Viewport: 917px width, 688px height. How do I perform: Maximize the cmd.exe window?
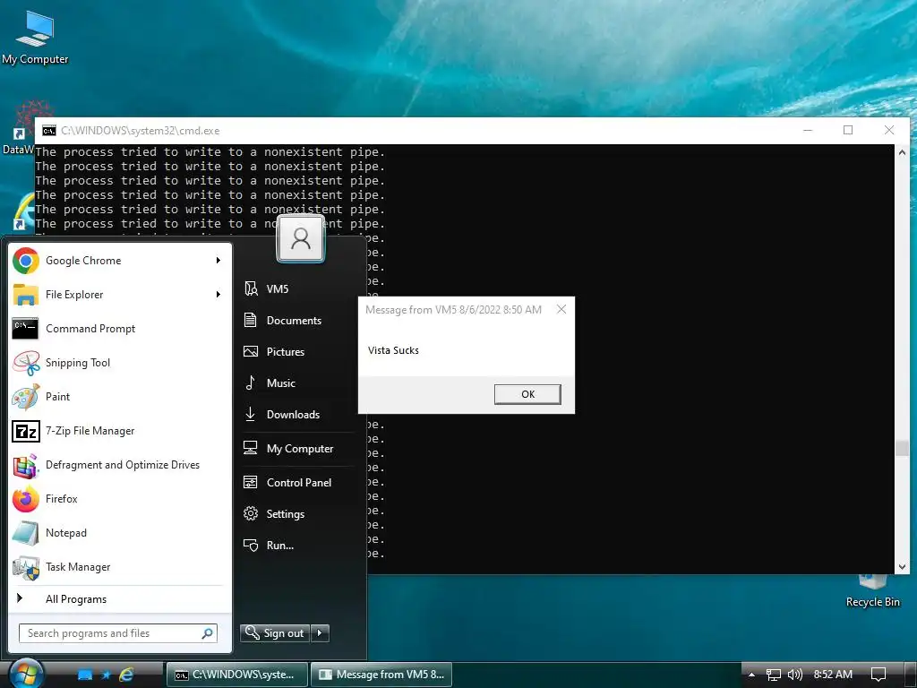pyautogui.click(x=848, y=130)
